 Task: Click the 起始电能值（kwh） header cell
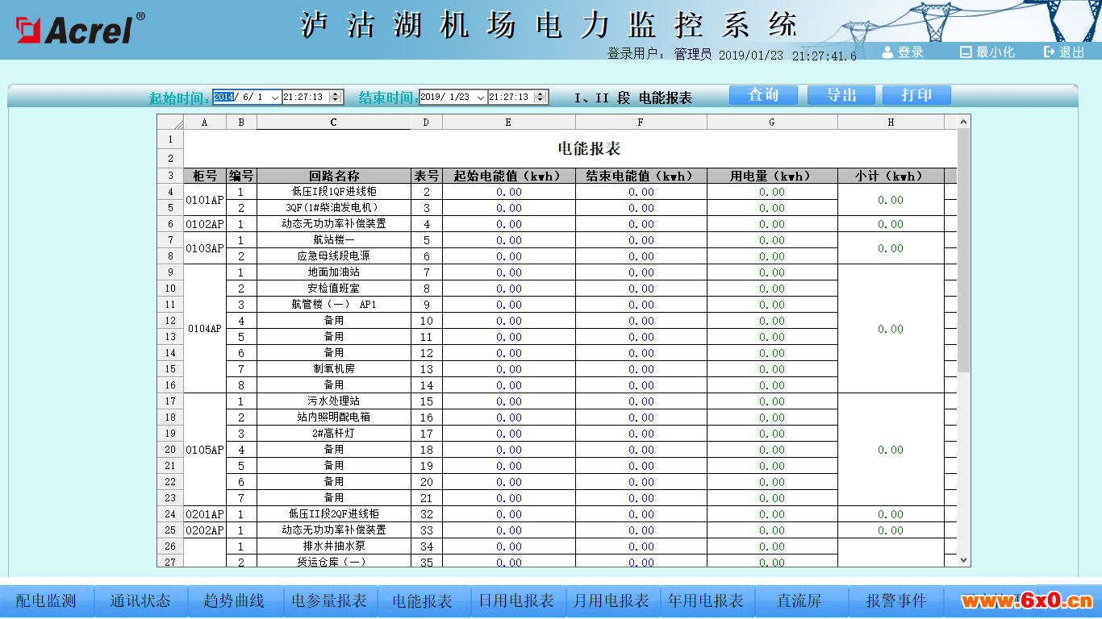coord(508,176)
